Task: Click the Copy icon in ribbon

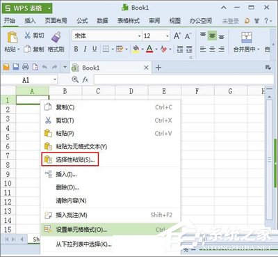Action: tap(27, 49)
